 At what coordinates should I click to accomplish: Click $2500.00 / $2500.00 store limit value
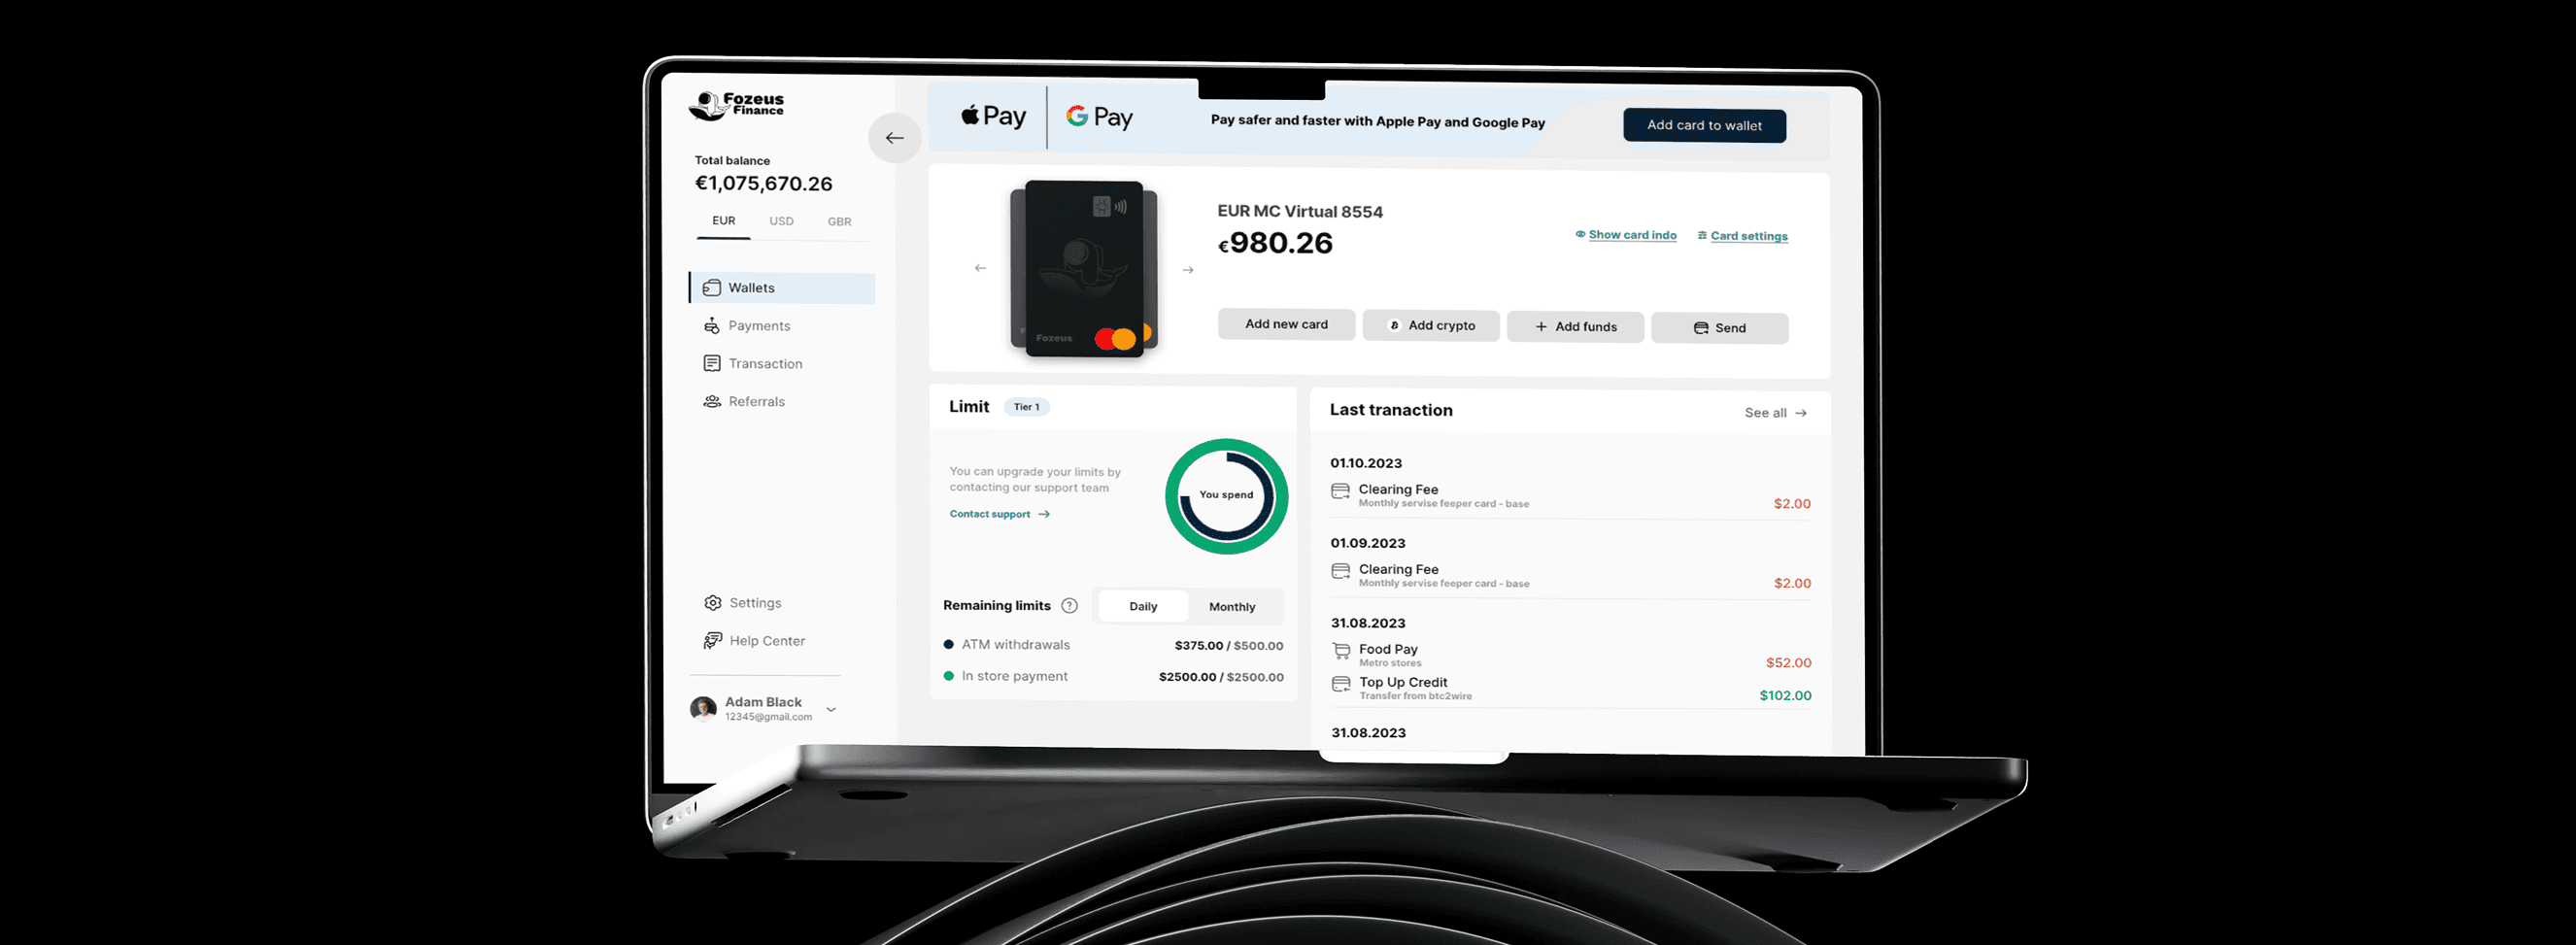(1221, 677)
